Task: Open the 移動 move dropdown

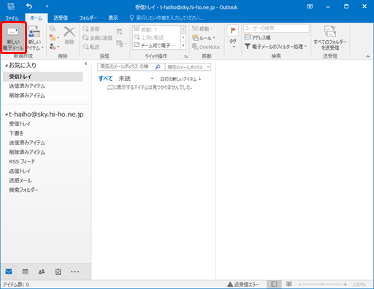Action: tap(202, 28)
